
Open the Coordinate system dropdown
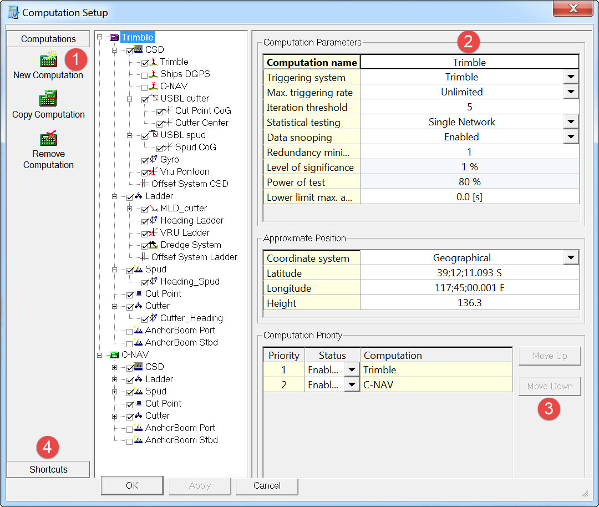571,258
